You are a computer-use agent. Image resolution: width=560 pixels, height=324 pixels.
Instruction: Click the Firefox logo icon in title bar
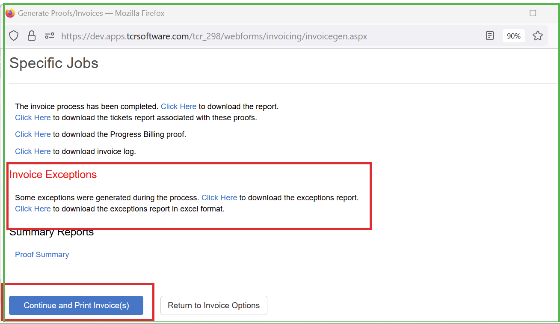[10, 13]
